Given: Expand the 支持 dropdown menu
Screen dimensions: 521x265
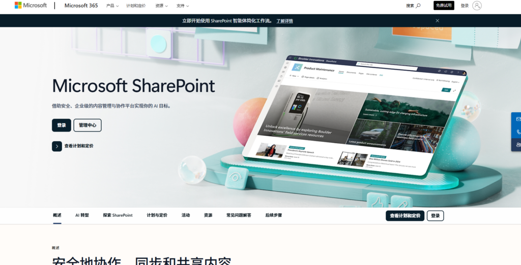Looking at the screenshot, I should tap(183, 6).
